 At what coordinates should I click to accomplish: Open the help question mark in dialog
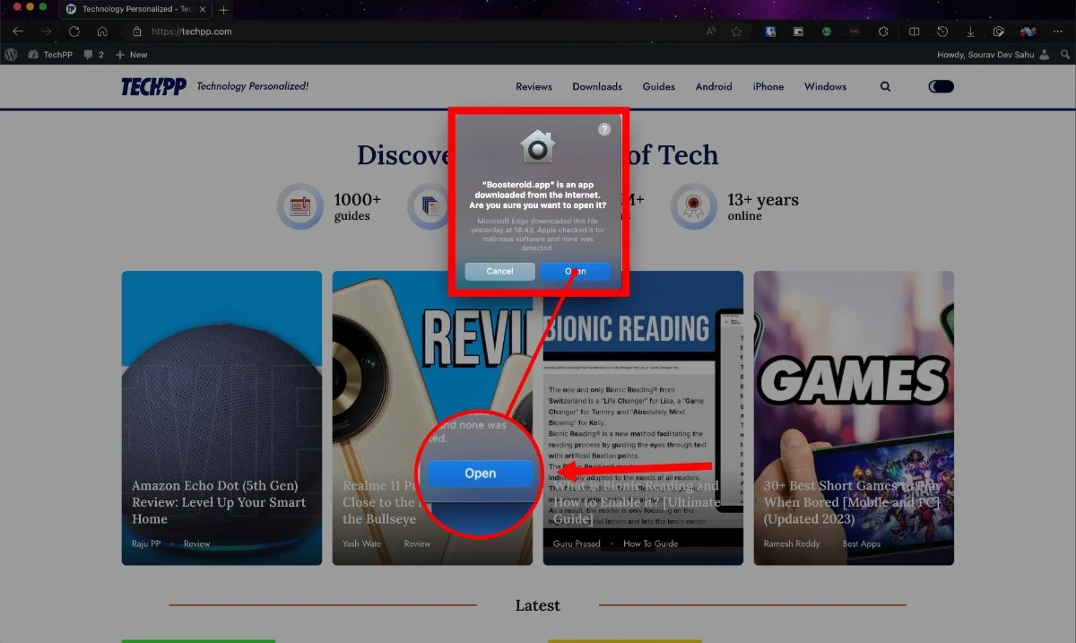[x=604, y=129]
